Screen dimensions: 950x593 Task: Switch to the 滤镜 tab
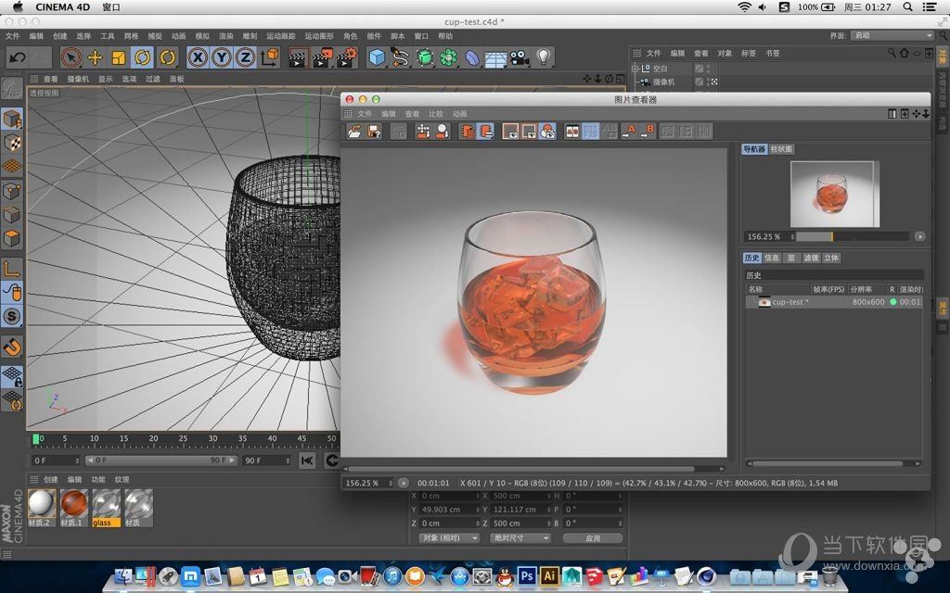[811, 258]
